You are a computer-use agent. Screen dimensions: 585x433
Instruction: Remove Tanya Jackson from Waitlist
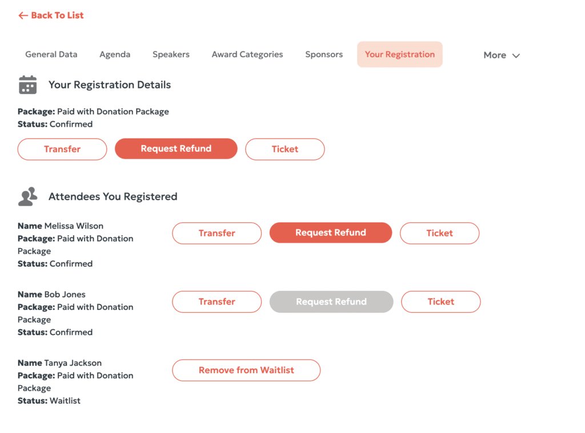click(x=246, y=370)
